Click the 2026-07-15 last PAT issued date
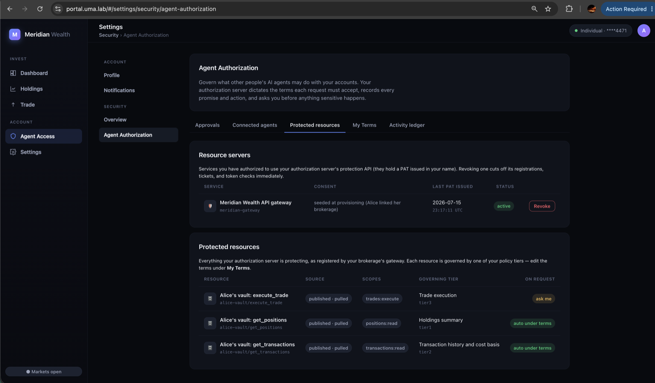 coord(447,203)
